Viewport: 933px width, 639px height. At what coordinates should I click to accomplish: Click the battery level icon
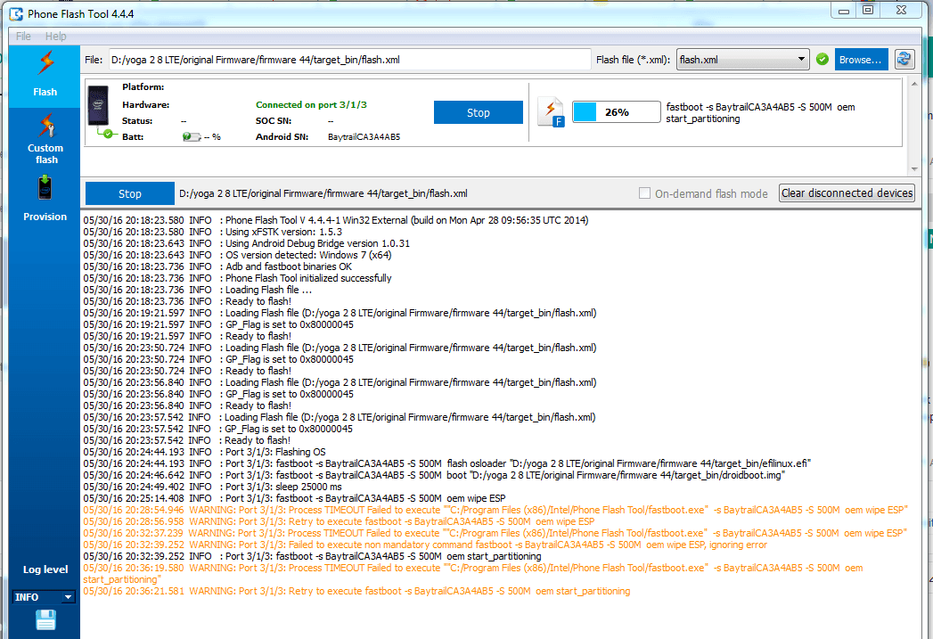coord(192,137)
